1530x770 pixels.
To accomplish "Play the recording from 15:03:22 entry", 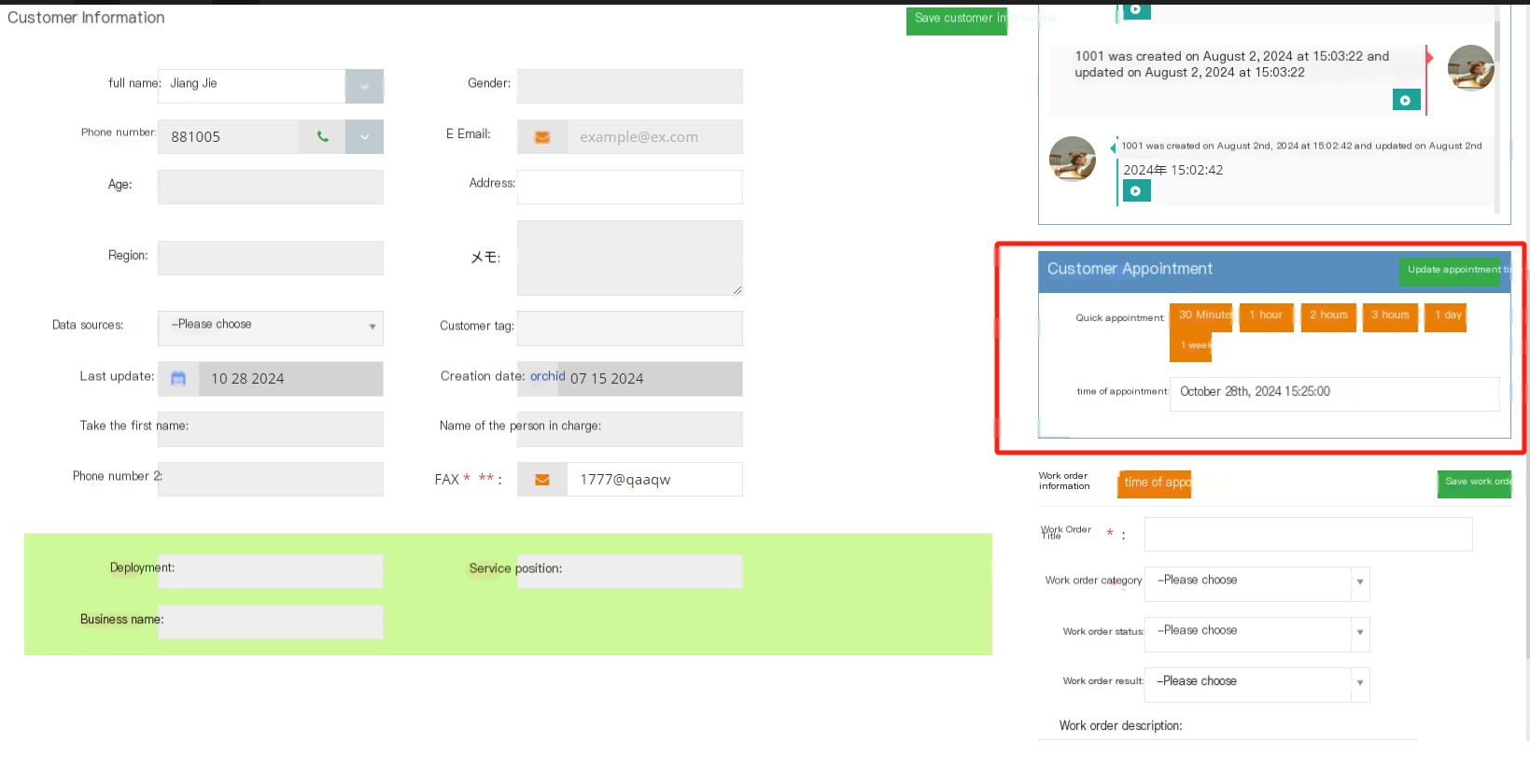I will point(1406,100).
